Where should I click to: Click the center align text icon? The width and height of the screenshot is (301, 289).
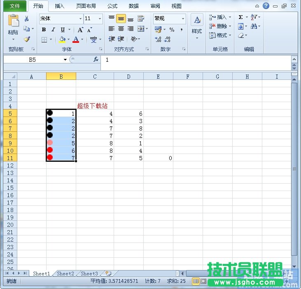click(x=121, y=29)
